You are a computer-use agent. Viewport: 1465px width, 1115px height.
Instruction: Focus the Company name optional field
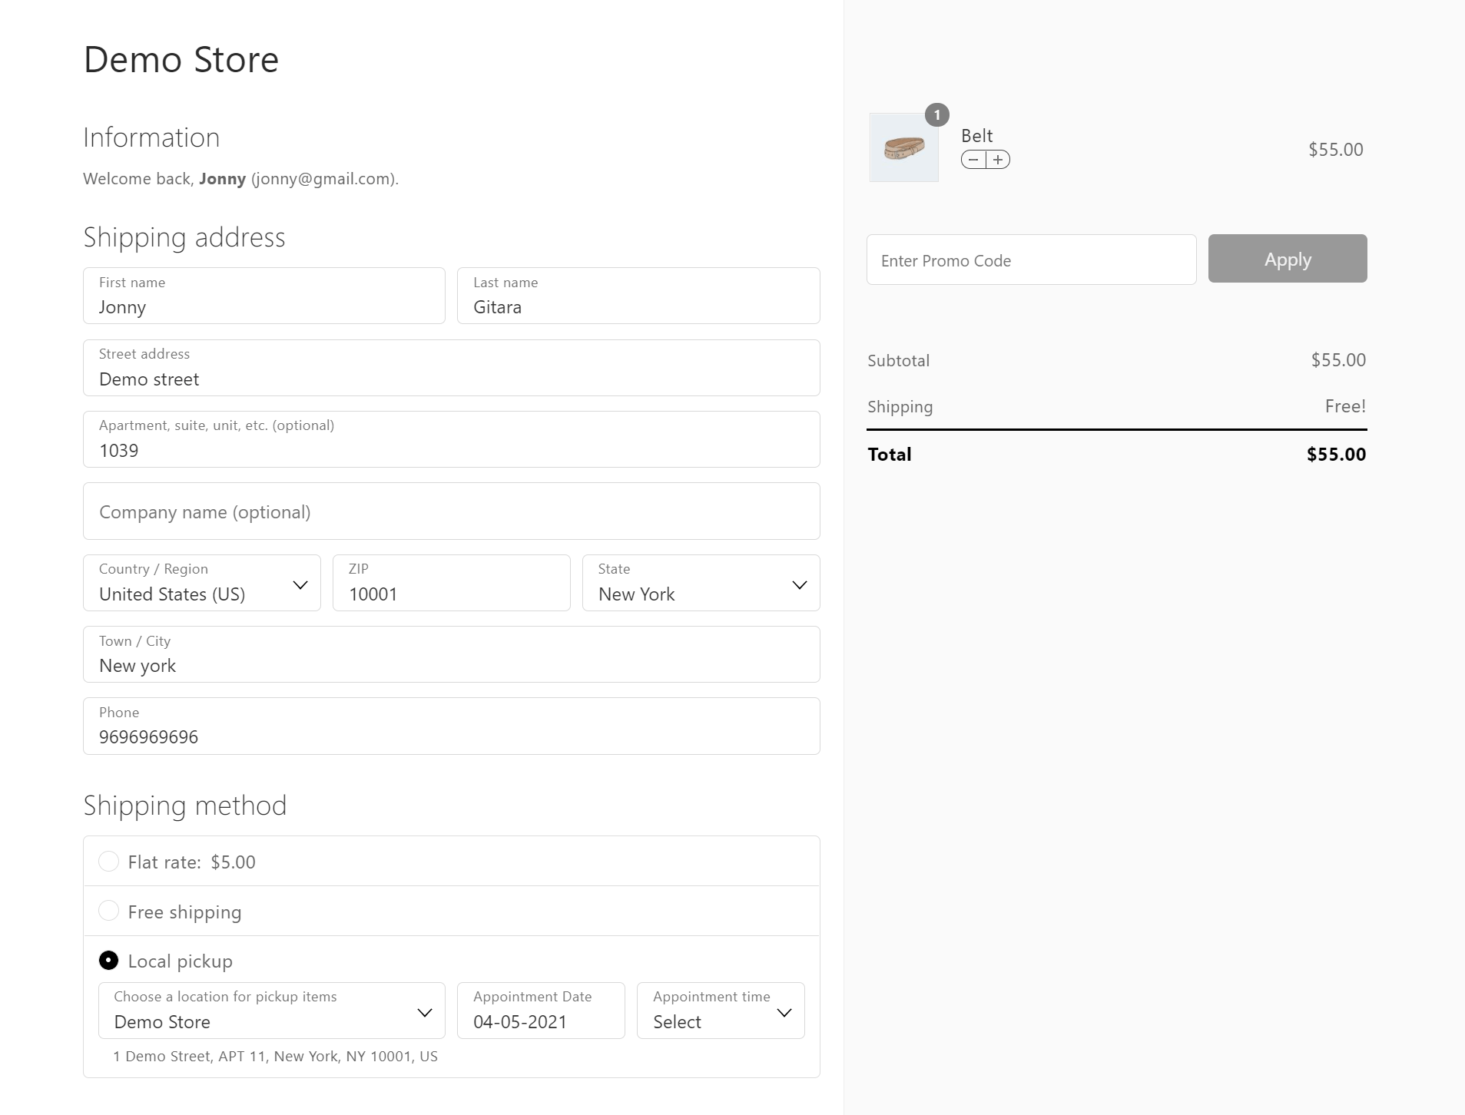point(451,511)
